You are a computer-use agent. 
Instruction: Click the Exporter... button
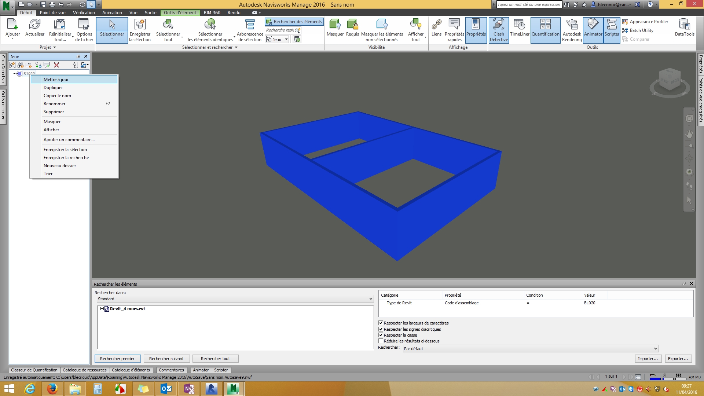[x=678, y=359]
